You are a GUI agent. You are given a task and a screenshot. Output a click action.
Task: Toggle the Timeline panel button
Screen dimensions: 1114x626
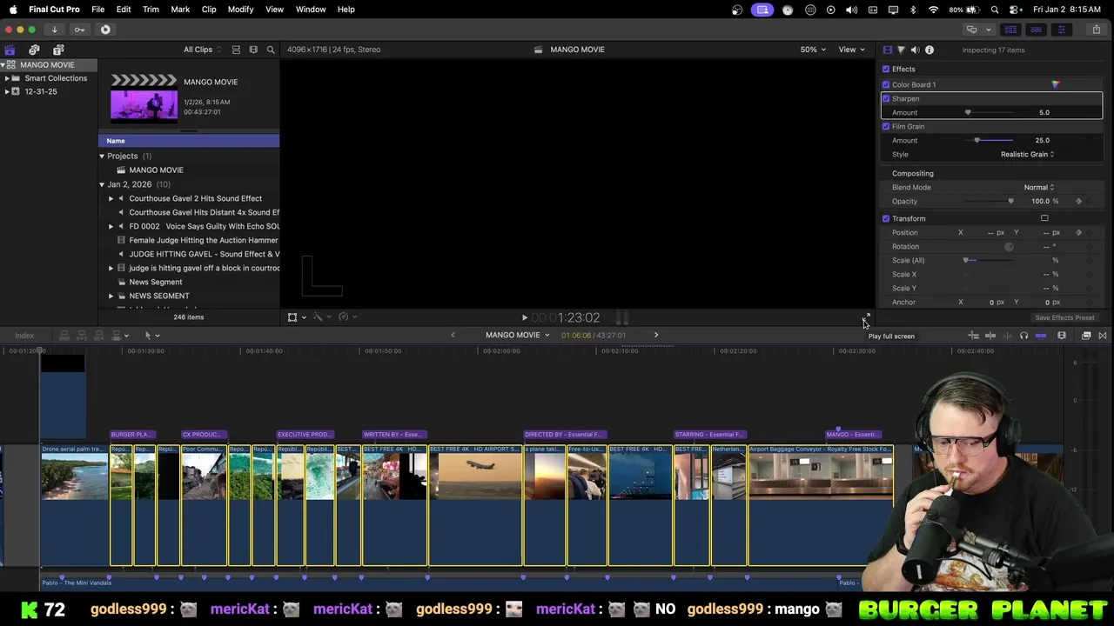1036,30
